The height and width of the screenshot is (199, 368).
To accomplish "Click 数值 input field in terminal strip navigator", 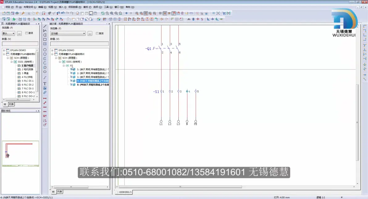I will click(79, 44).
